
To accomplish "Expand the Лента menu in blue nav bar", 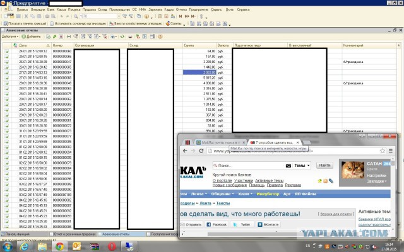I will 199,194.
